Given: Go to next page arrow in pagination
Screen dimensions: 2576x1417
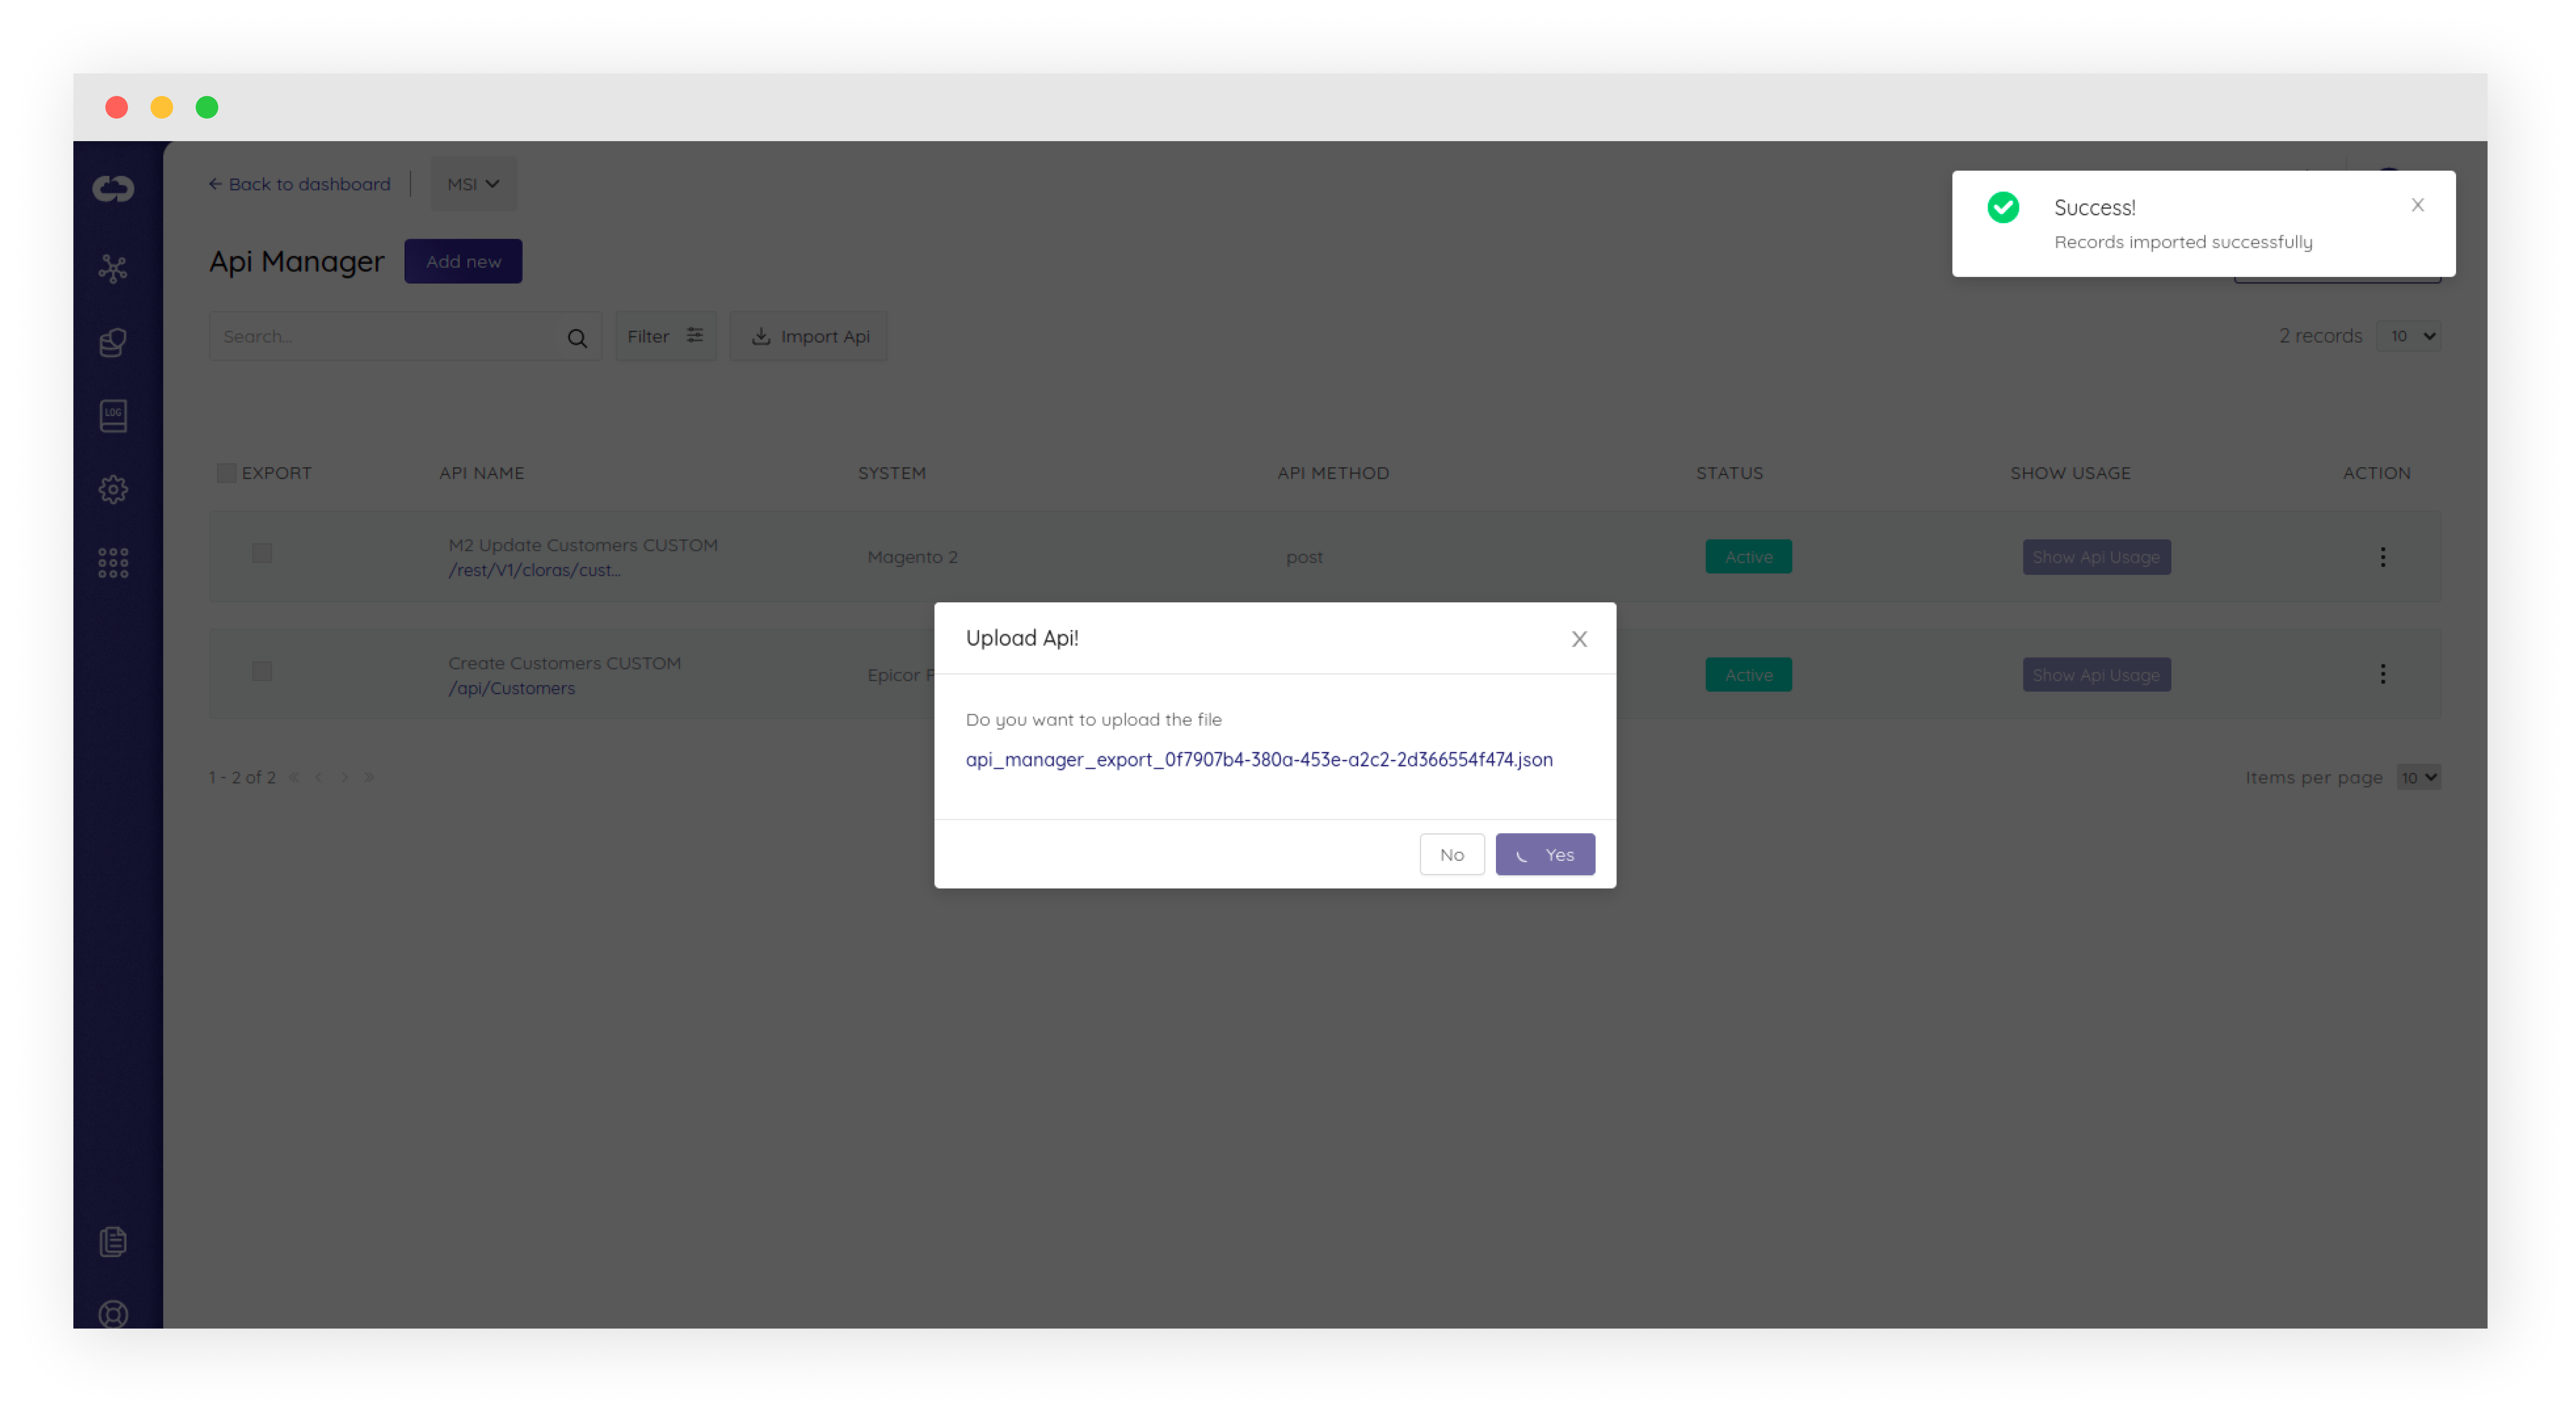Looking at the screenshot, I should (344, 777).
